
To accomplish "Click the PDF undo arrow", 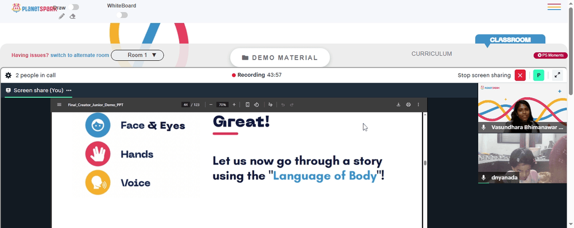I will (283, 104).
